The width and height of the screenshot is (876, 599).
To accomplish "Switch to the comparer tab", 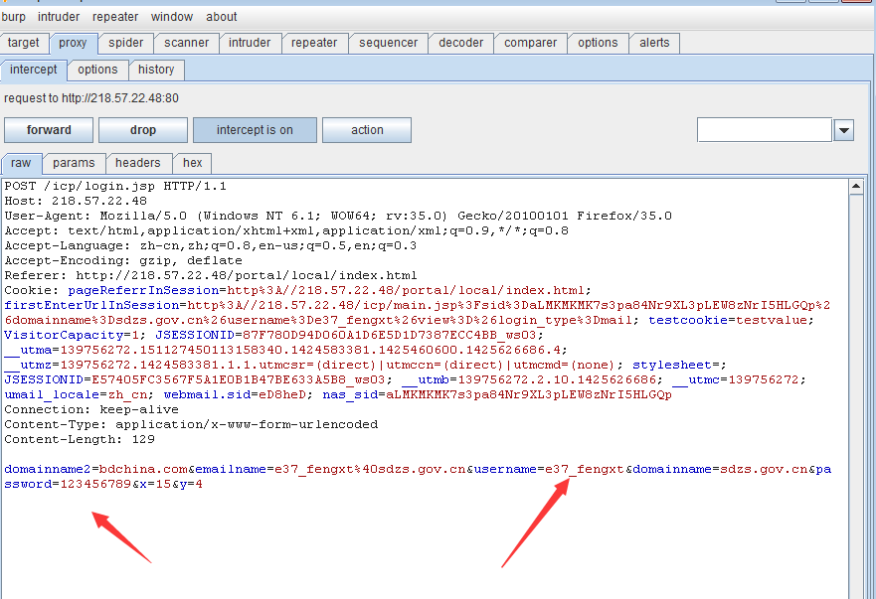I will (530, 43).
